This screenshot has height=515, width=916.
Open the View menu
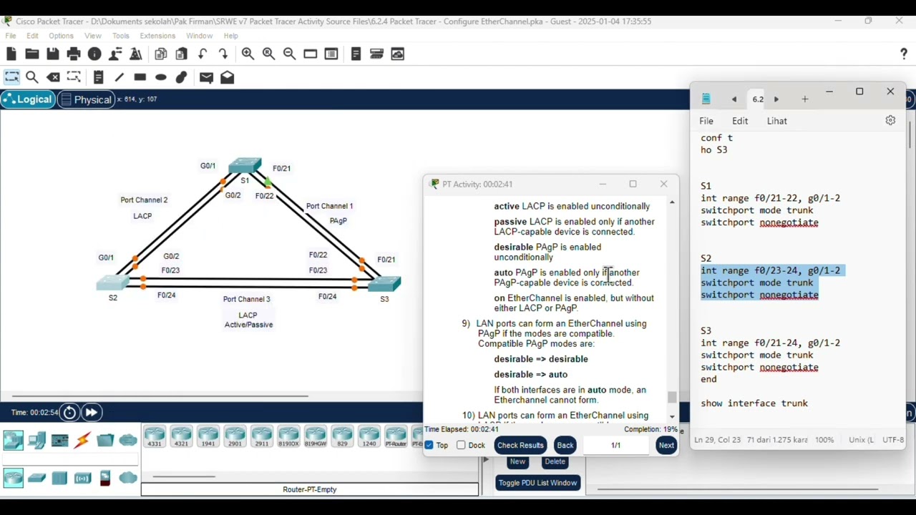[93, 36]
